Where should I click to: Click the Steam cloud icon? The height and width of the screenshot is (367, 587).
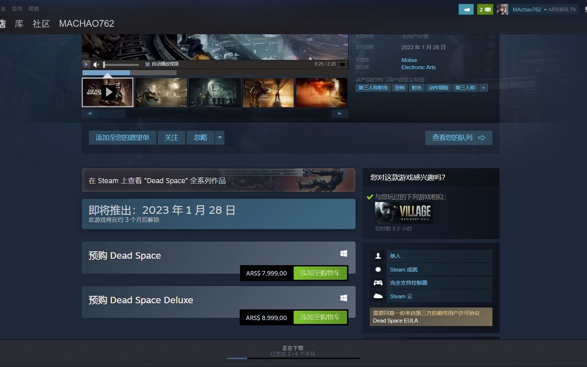pos(378,296)
